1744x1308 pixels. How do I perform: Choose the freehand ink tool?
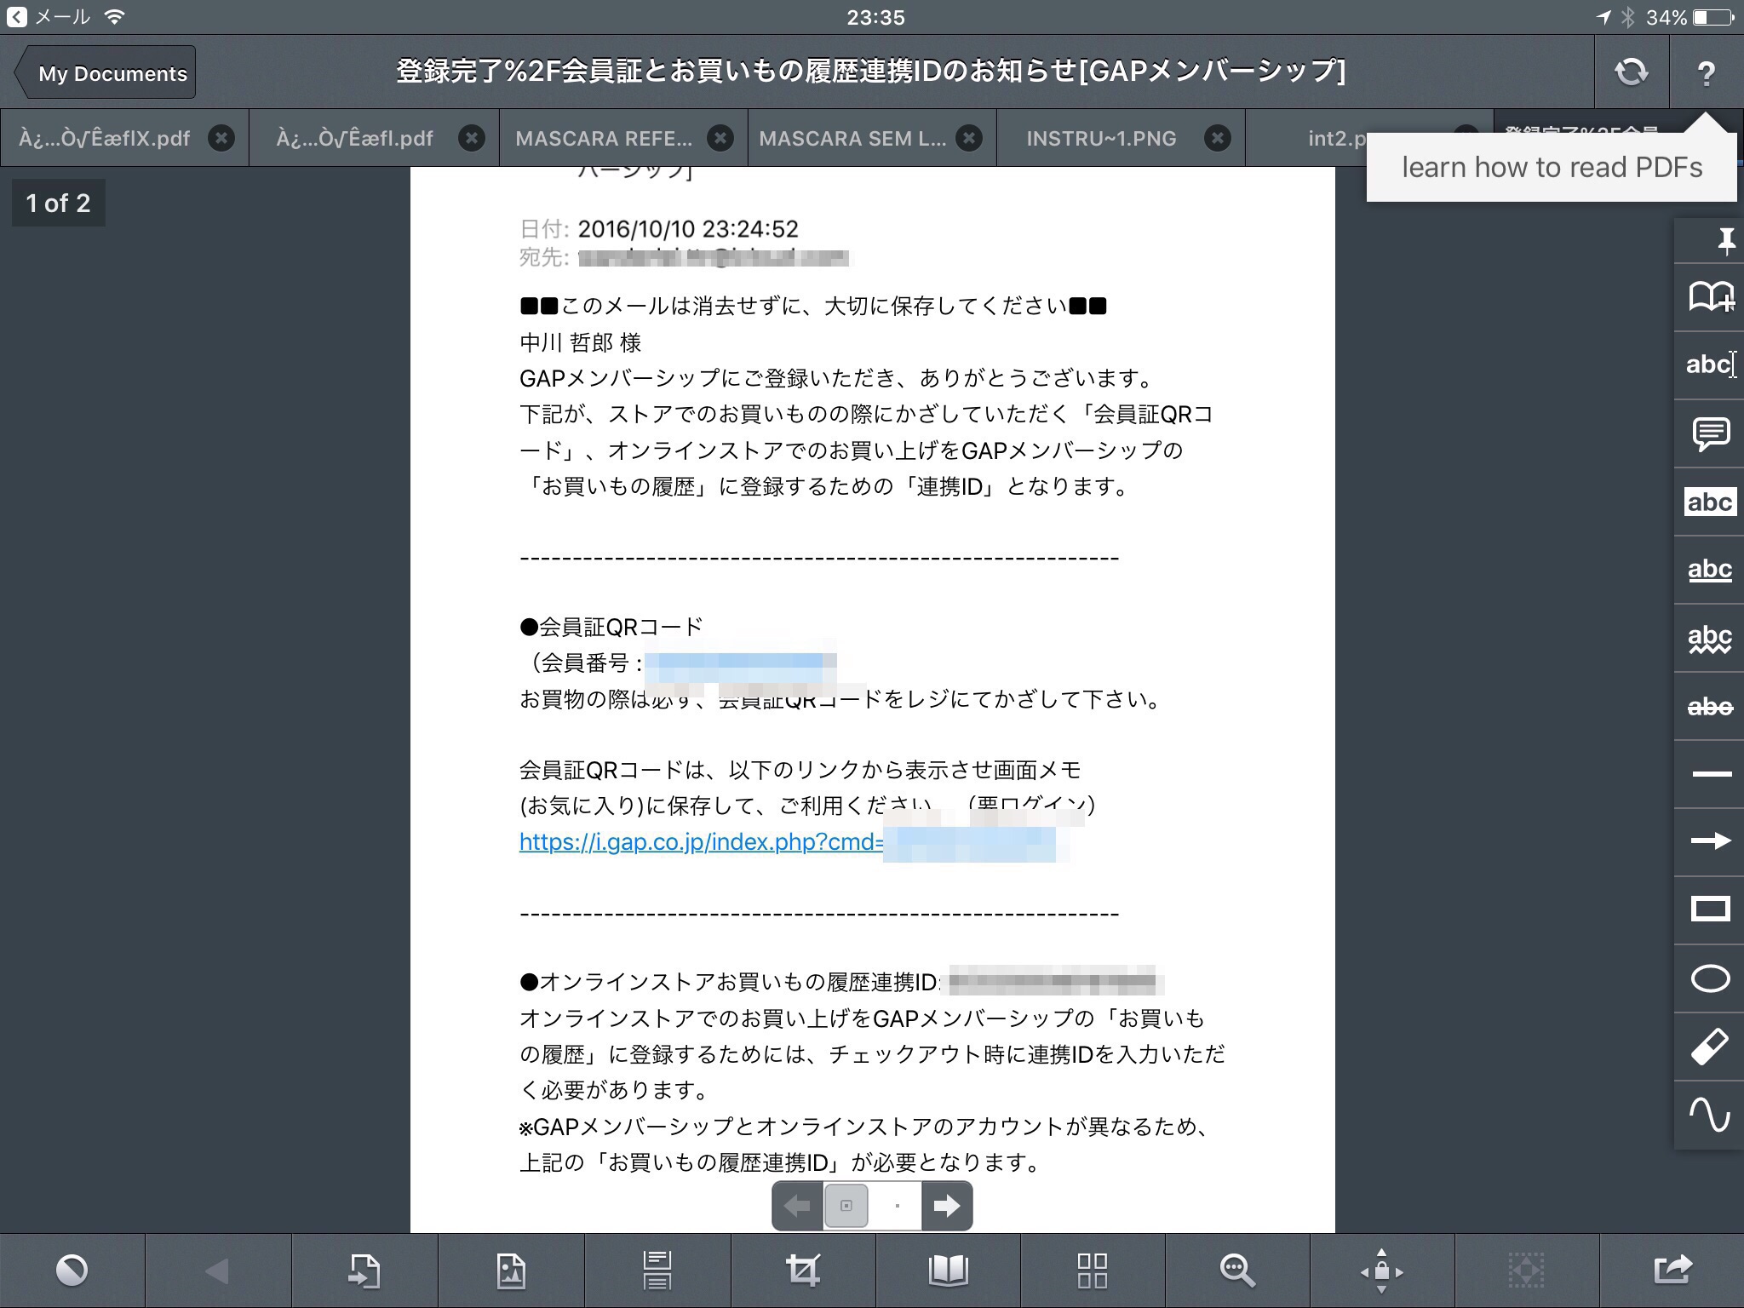[x=1710, y=1115]
